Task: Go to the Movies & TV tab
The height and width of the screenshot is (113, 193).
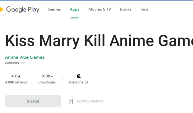Action: point(100,9)
